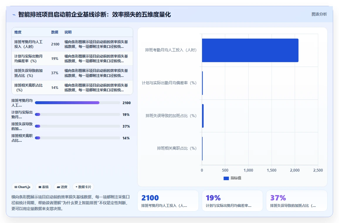
Task: Open the 19% data card
Action: 233,201
